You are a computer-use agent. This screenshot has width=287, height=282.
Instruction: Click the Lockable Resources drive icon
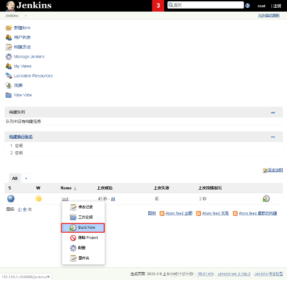point(9,76)
